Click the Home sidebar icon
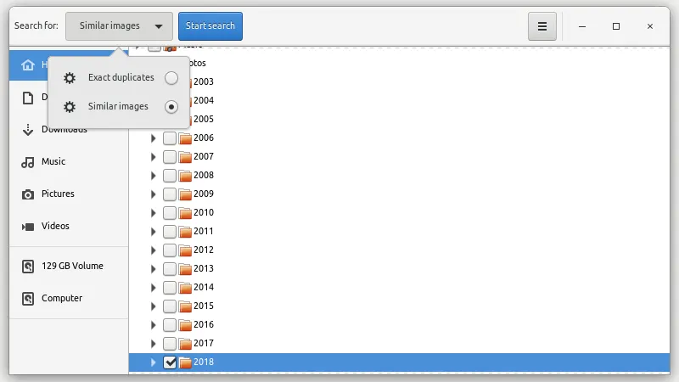Viewport: 679px width, 382px height. (28, 65)
